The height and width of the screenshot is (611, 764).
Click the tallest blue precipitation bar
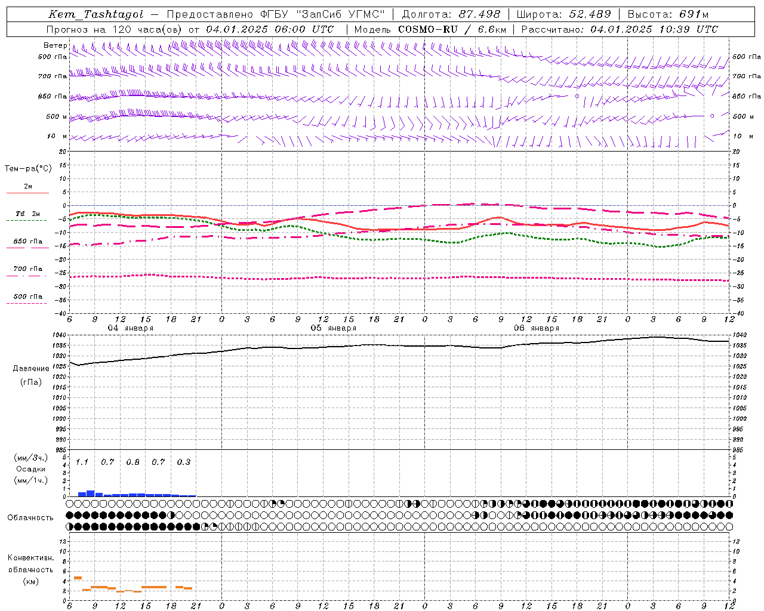point(91,493)
